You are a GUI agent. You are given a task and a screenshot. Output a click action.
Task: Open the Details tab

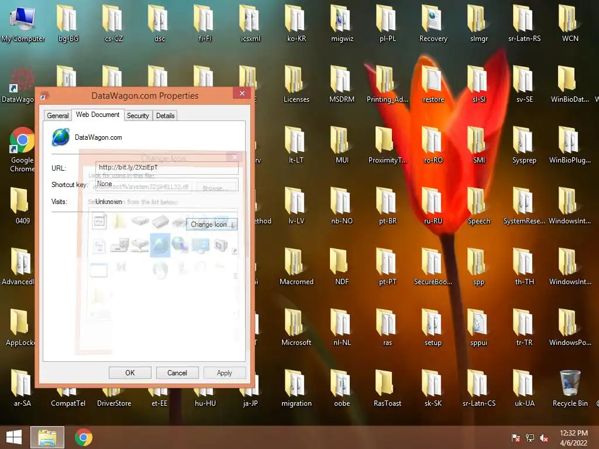point(165,115)
